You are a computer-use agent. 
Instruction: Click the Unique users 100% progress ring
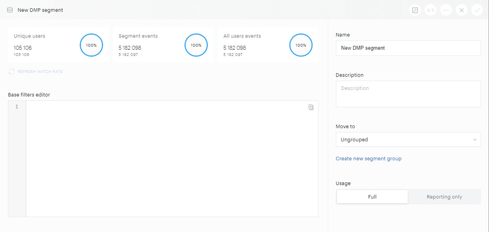[x=91, y=45]
